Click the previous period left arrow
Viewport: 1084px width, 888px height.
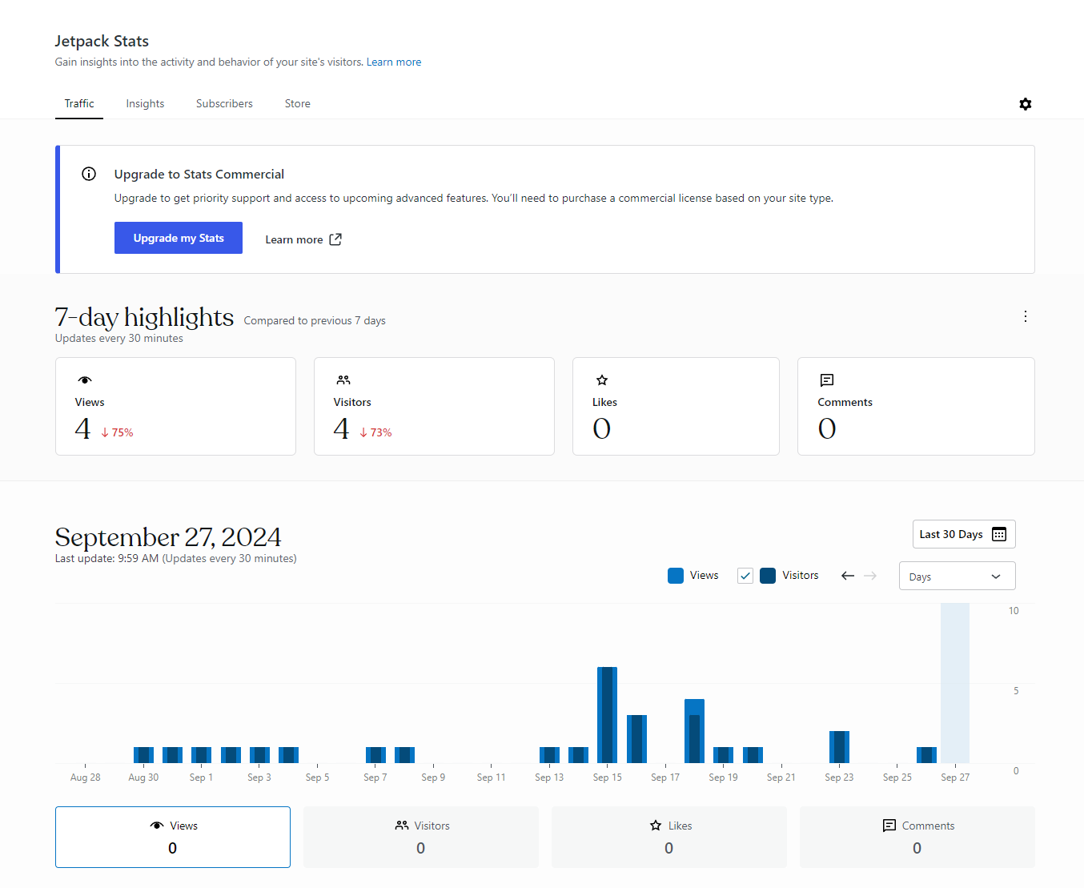(848, 576)
